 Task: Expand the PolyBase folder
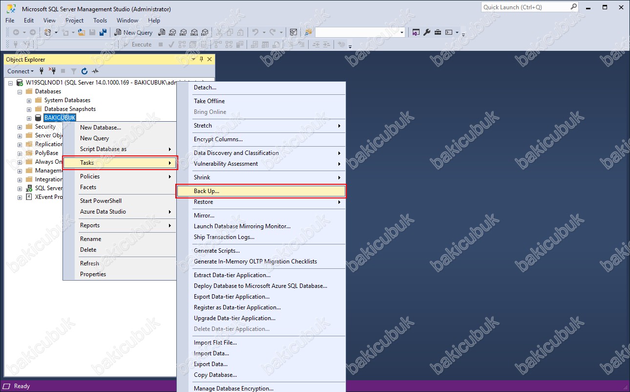[20, 153]
